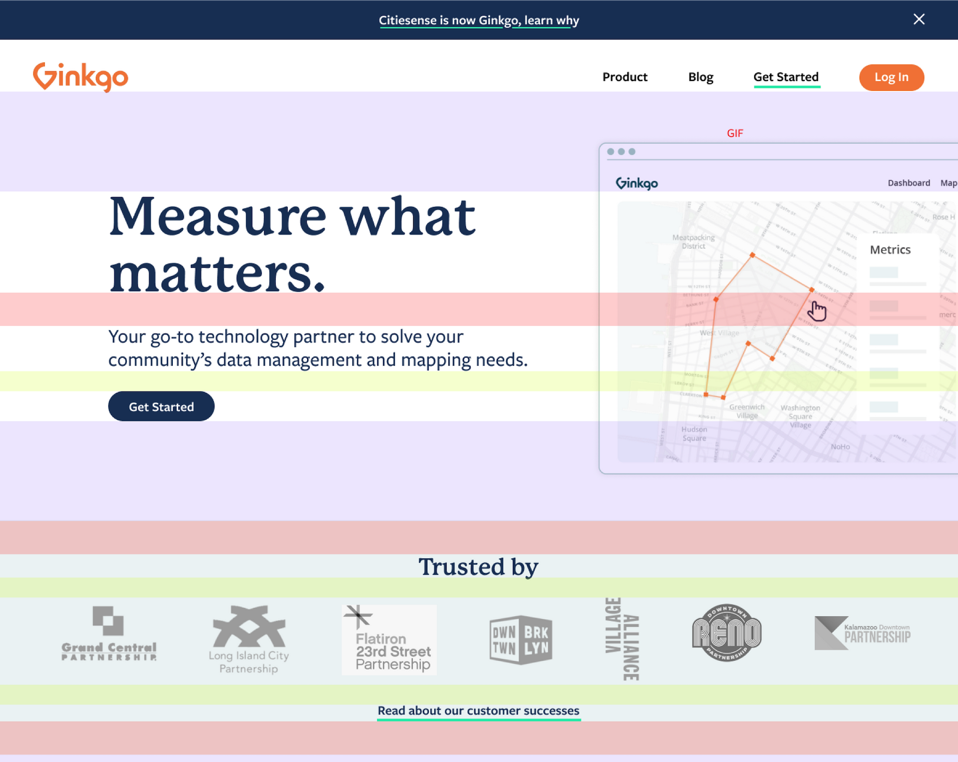958x762 pixels.
Task: Read about our customer successes link
Action: pyautogui.click(x=479, y=711)
